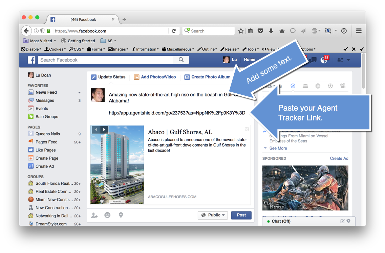The height and width of the screenshot is (253, 385).
Task: Open the account settings dropdown arrow
Action: coord(348,60)
